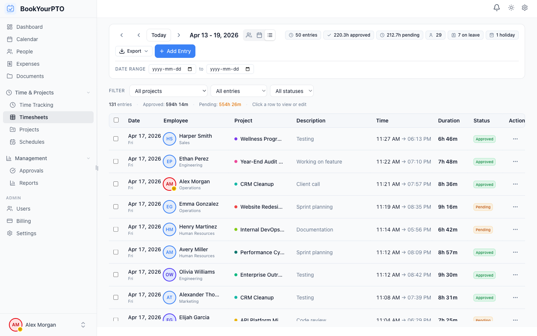537x336 pixels.
Task: Switch to the Timesheets section
Action: point(34,117)
